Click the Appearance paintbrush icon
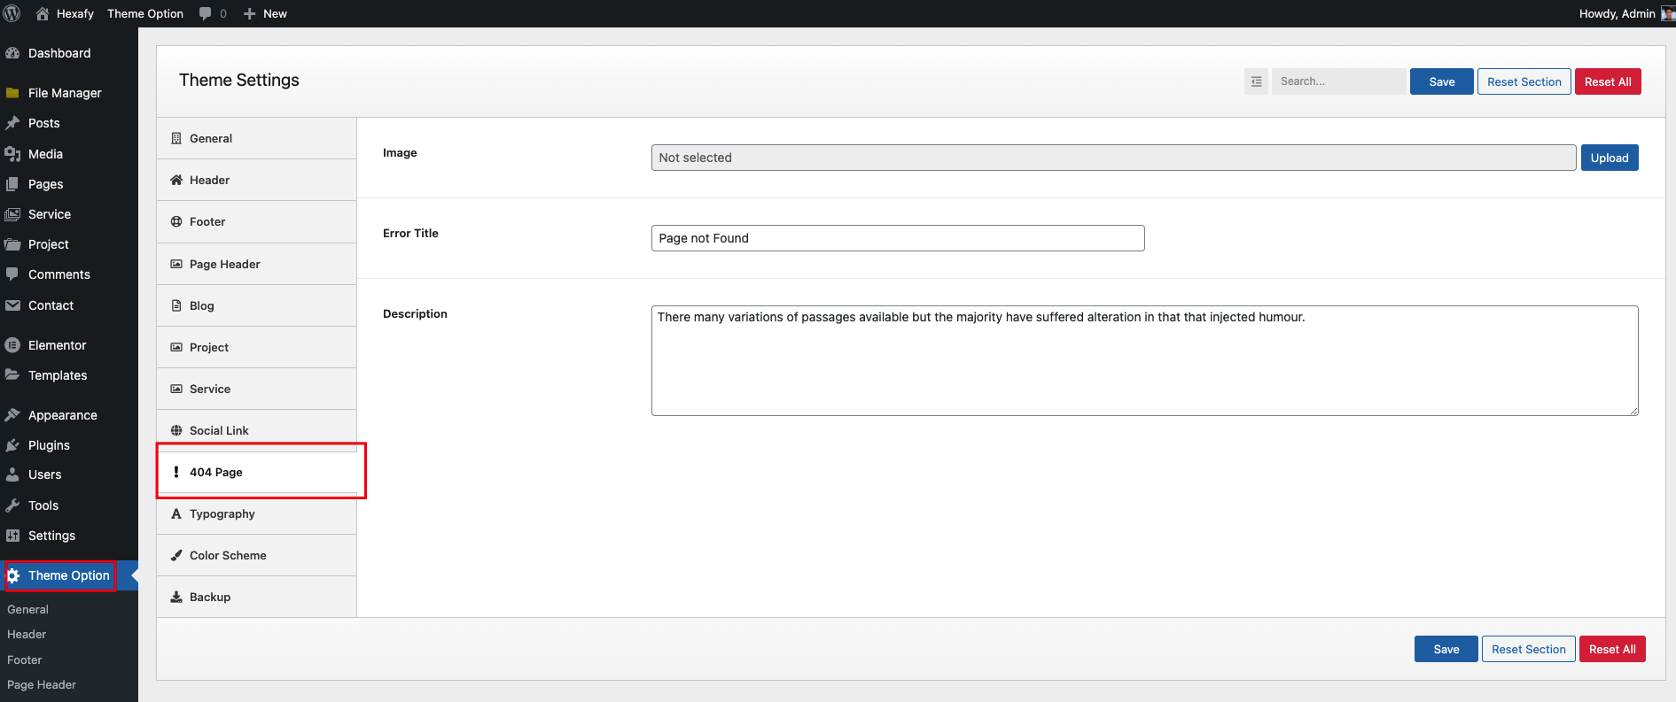This screenshot has height=702, width=1676. (12, 415)
